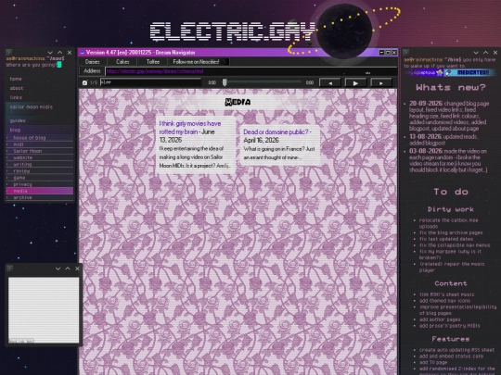501x375 pixels.
Task: Close the left nav terminal window
Action: point(70,53)
